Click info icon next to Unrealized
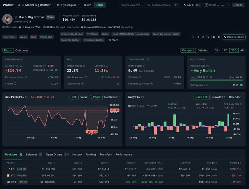 coord(47,70)
